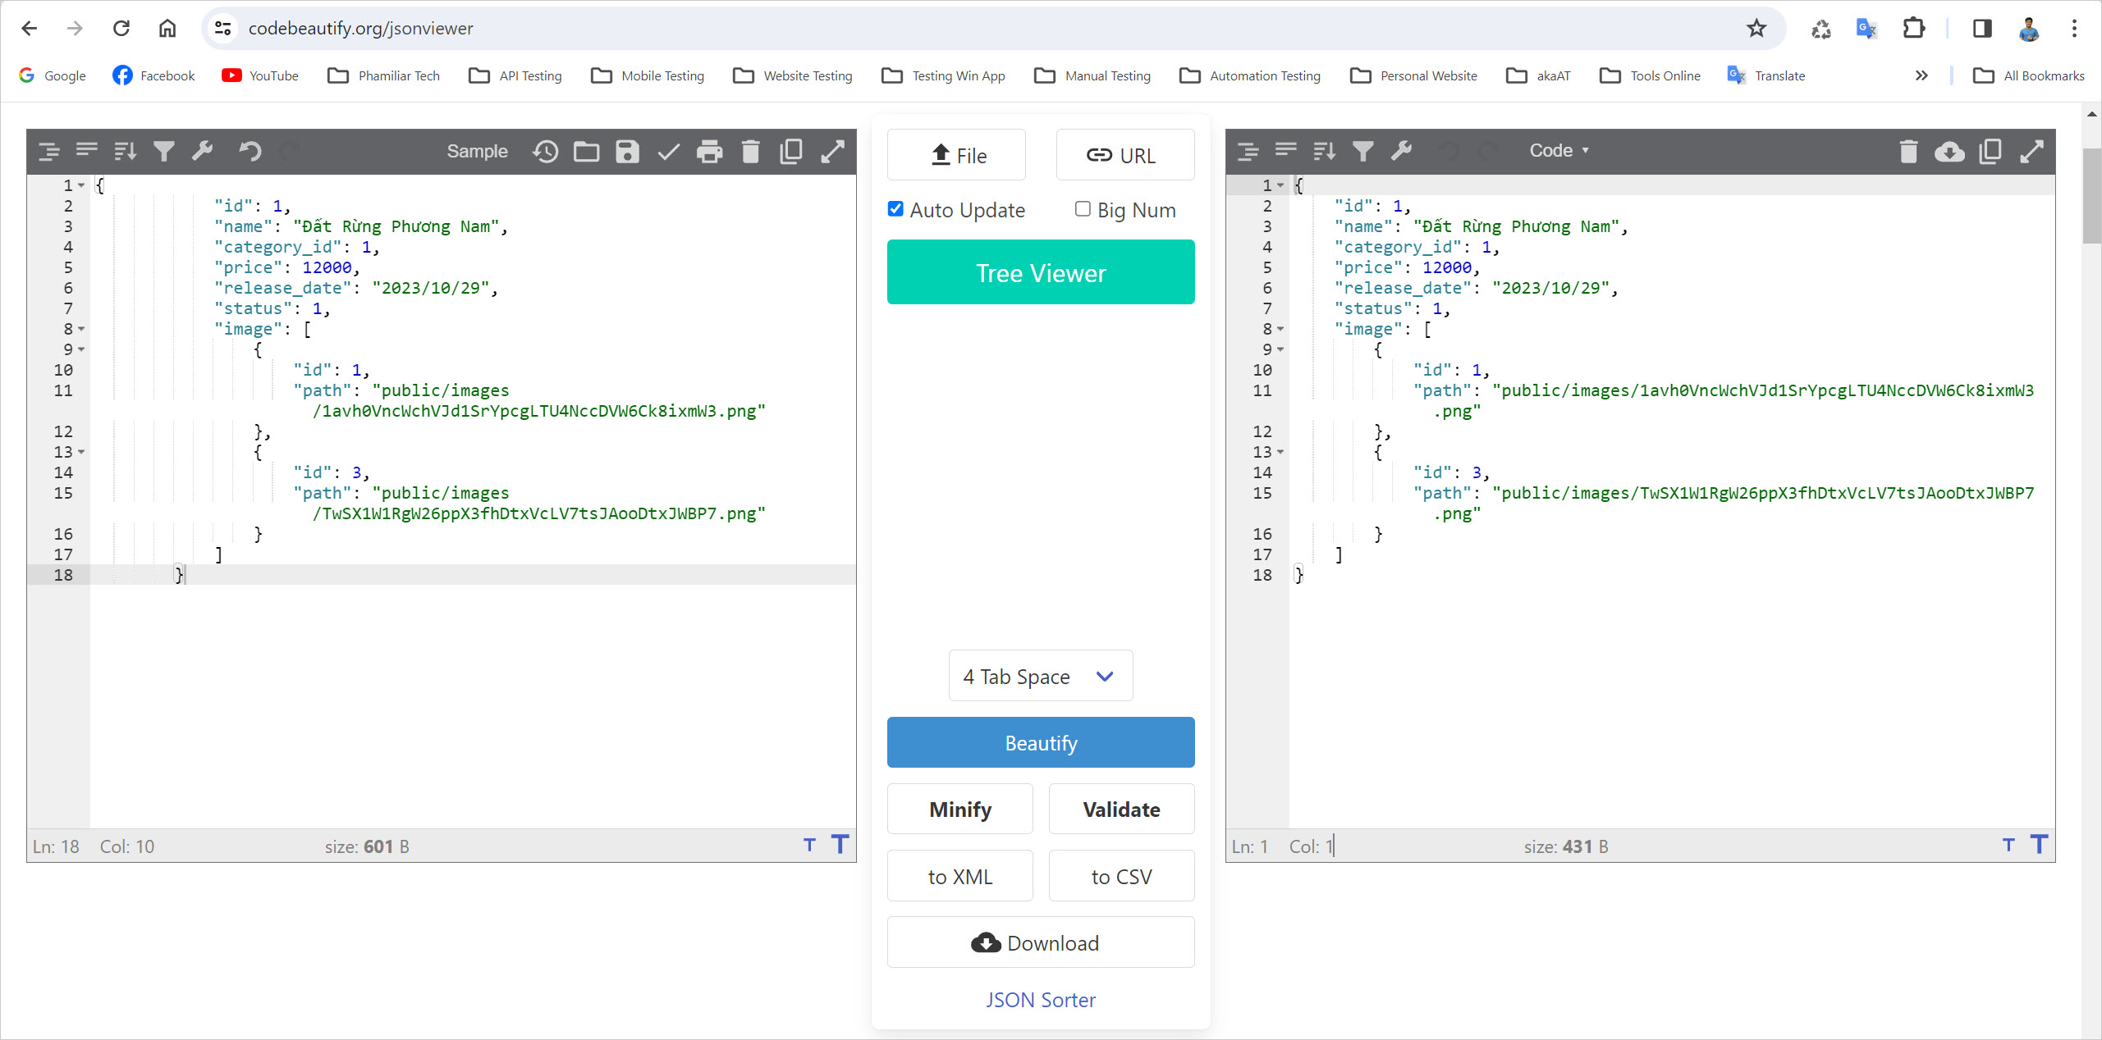Uncheck Auto Update checkbox
This screenshot has height=1040, width=2102.
coord(895,209)
